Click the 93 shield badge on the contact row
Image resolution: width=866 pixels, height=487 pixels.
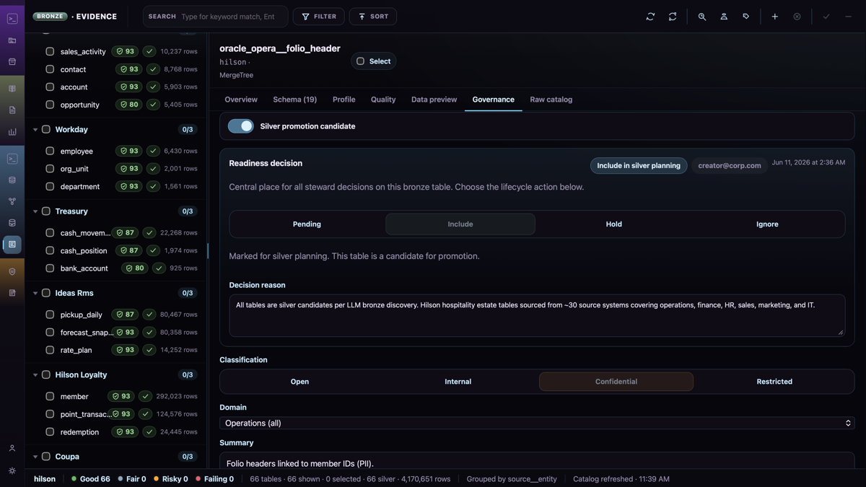pyautogui.click(x=129, y=69)
